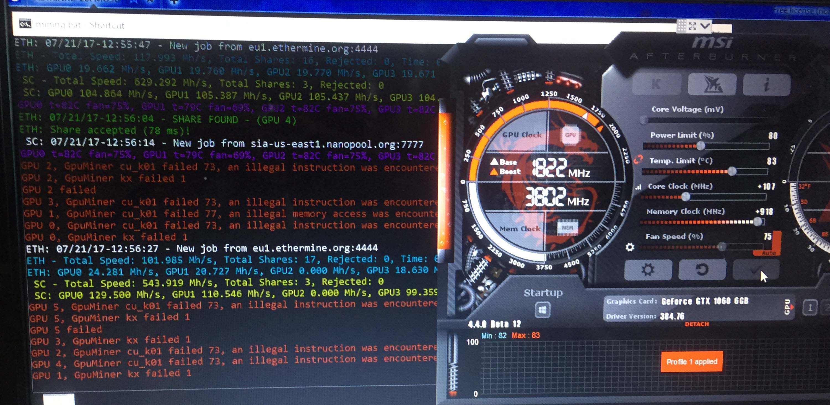The width and height of the screenshot is (830, 405).
Task: Adjust the Core Voltage slider
Action: tap(705, 120)
